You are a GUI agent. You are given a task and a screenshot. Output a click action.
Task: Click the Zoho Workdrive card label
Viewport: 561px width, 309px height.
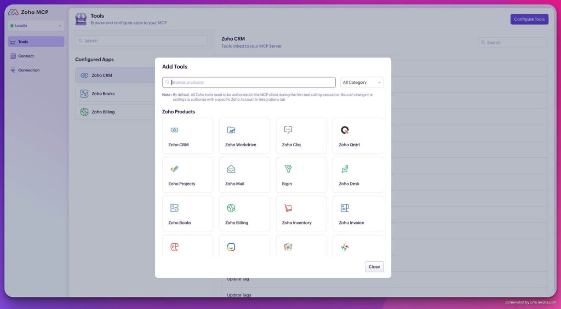(x=241, y=145)
